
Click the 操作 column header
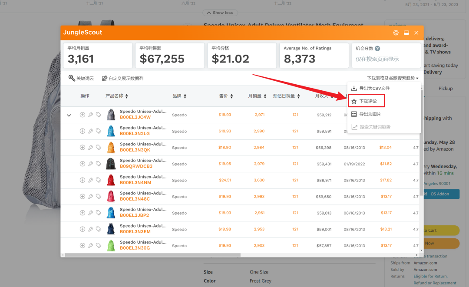[85, 96]
